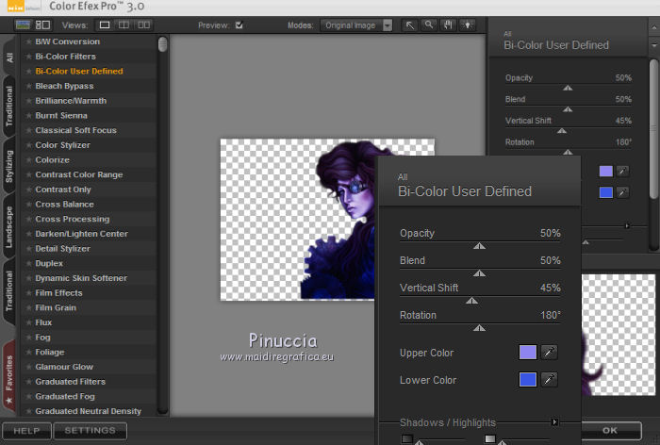Click Opacity slider handle in enlarged panel
660x445 pixels.
tap(479, 246)
